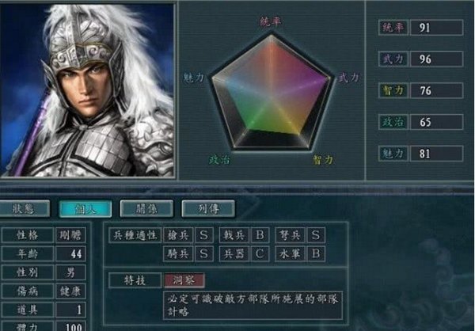Click the 弩兵 S aptitude grade
This screenshot has width=475, height=331.
click(316, 235)
